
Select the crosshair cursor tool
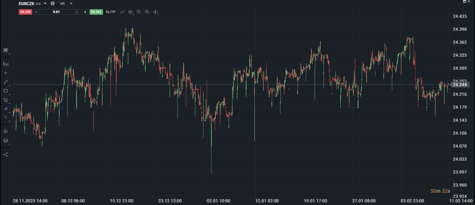(x=5, y=73)
